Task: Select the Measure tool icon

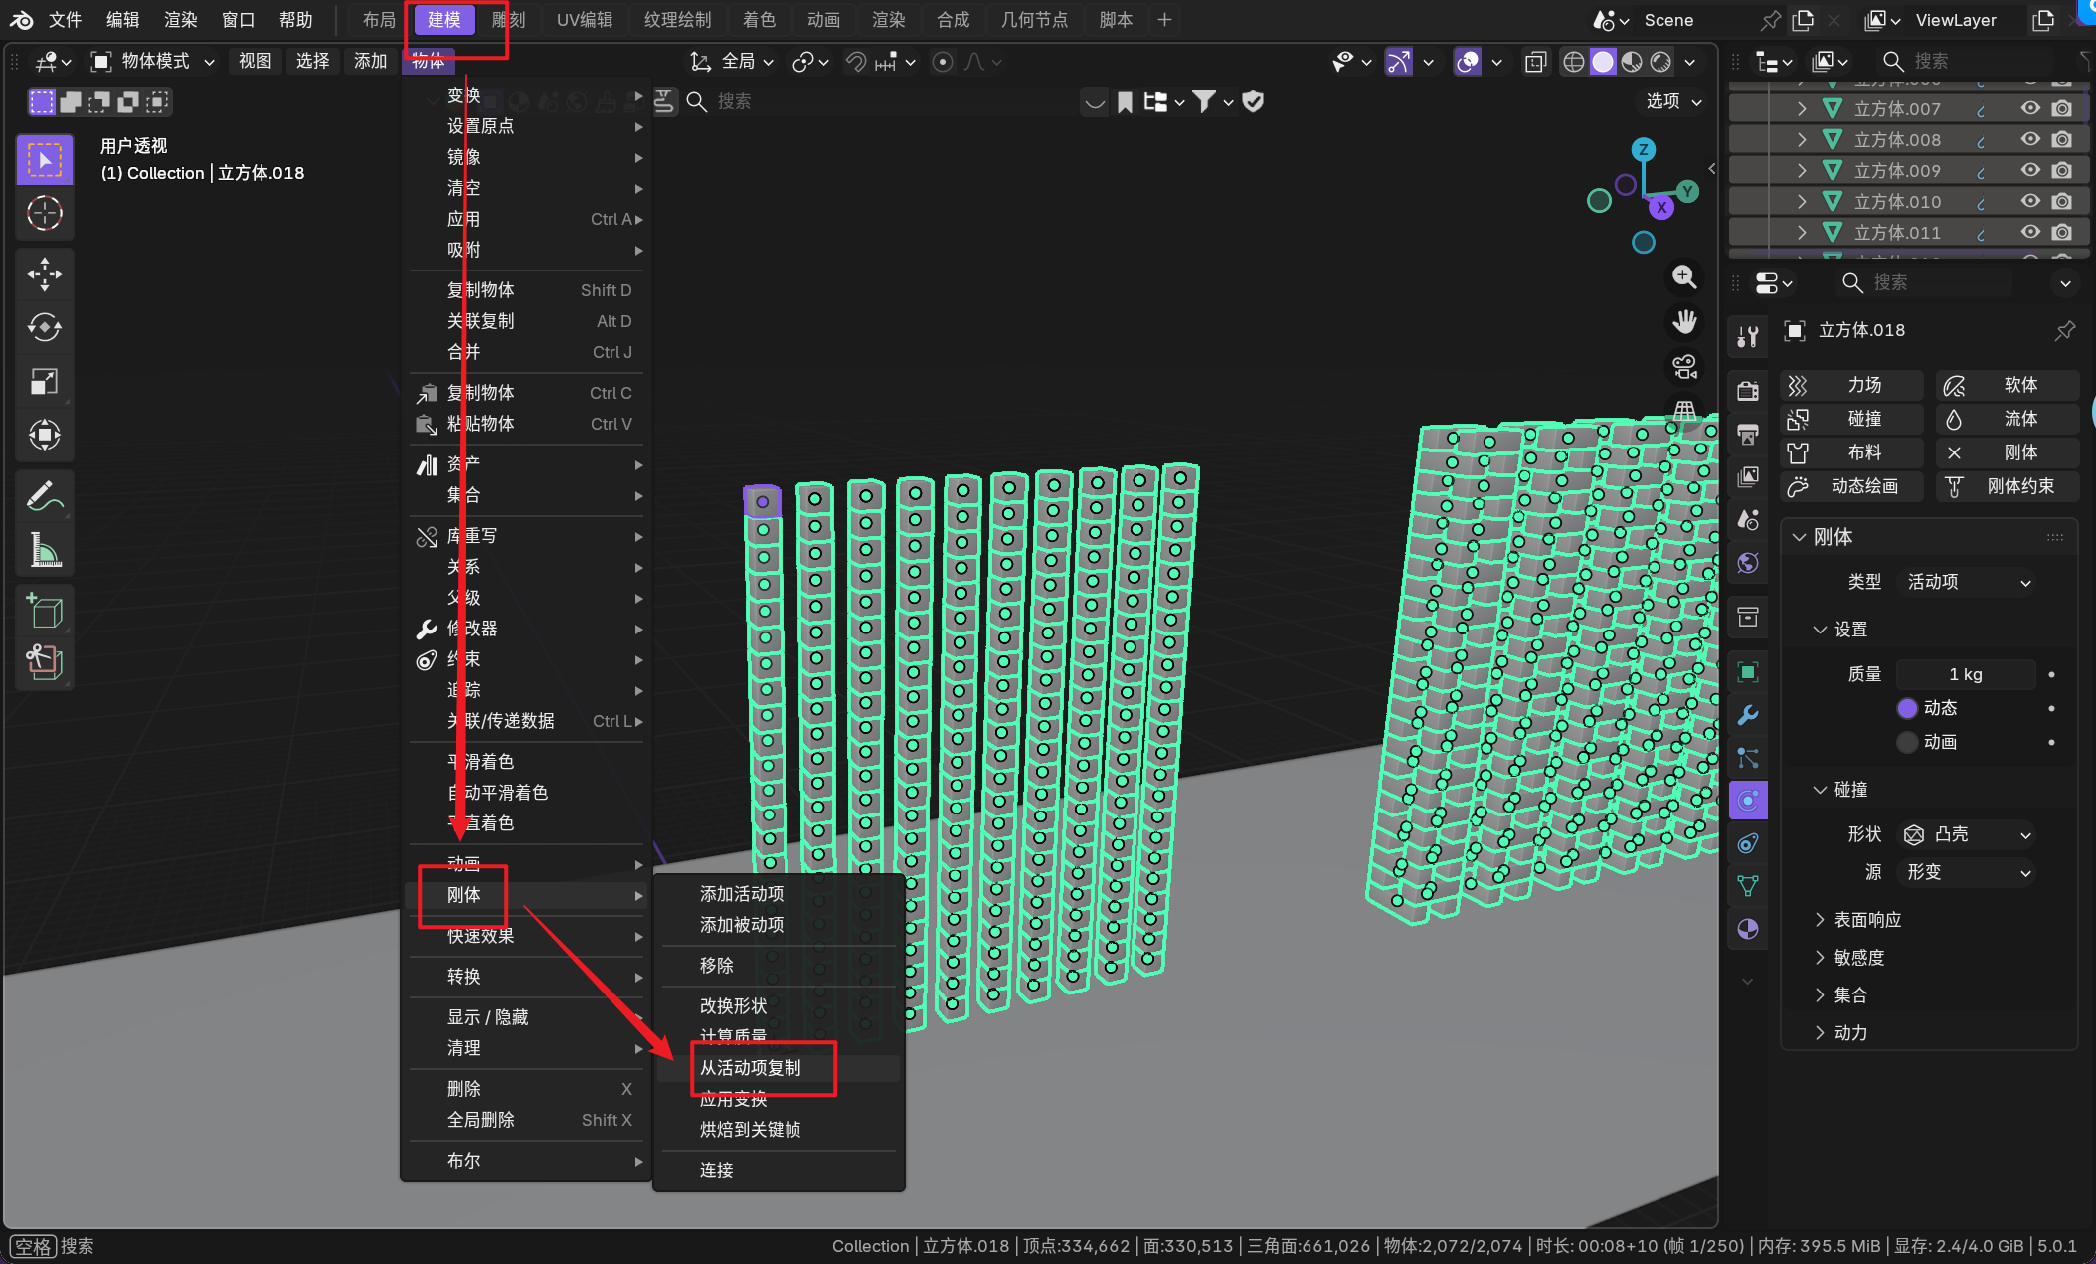Action: 44,549
